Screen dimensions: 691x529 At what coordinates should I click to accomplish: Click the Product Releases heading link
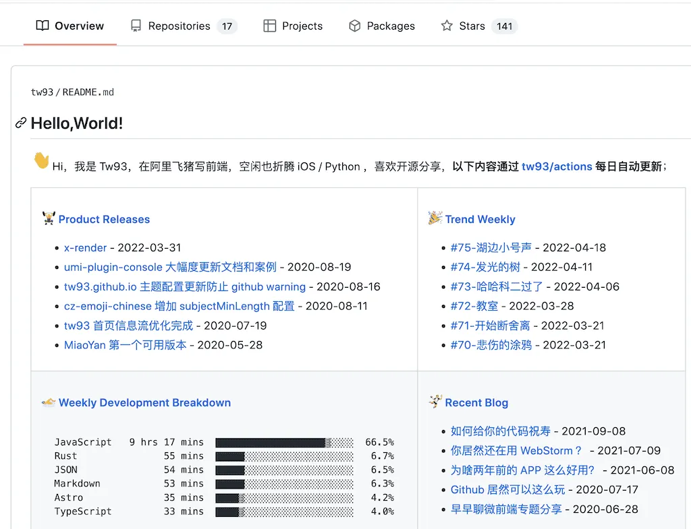104,219
